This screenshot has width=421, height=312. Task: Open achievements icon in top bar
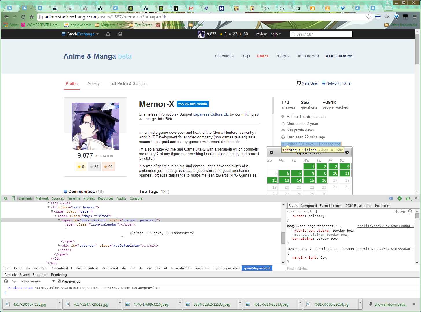pyautogui.click(x=120, y=34)
